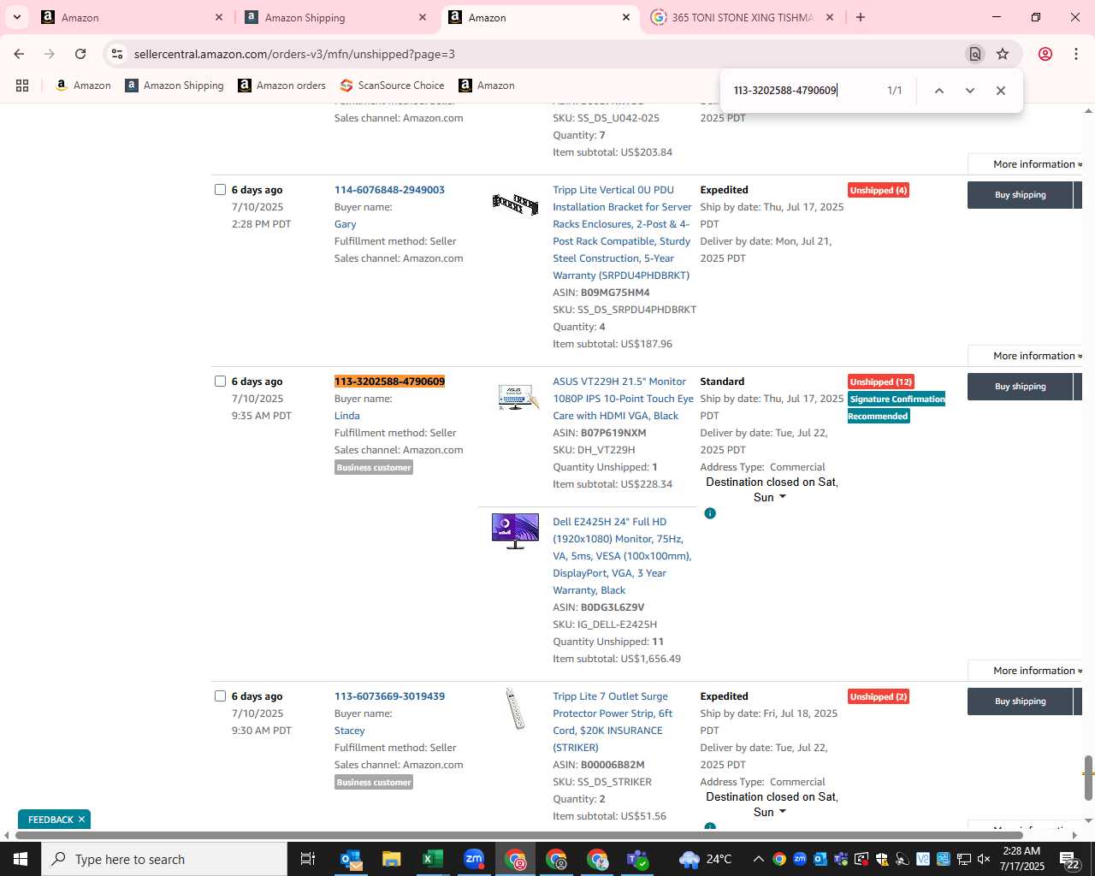Open order 114-6076848-2949003 details

pos(389,190)
